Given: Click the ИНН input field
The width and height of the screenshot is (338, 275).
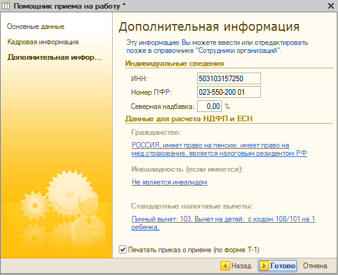Looking at the screenshot, I should point(229,78).
